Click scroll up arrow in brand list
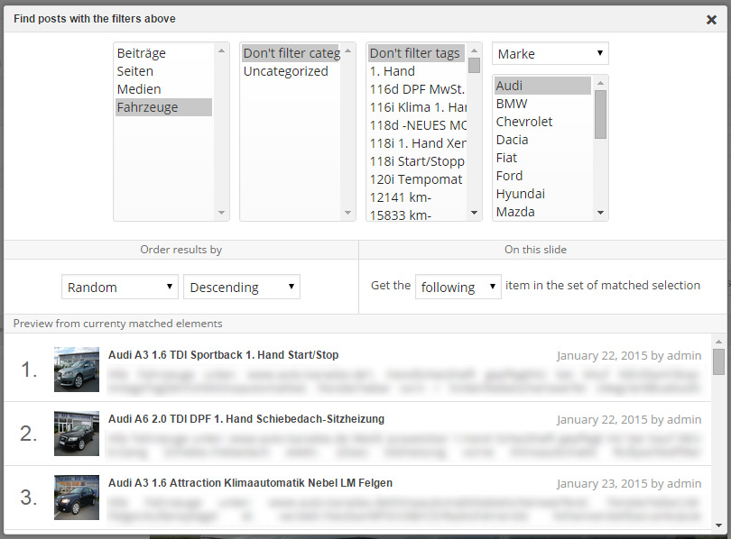Image resolution: width=731 pixels, height=539 pixels. (600, 83)
